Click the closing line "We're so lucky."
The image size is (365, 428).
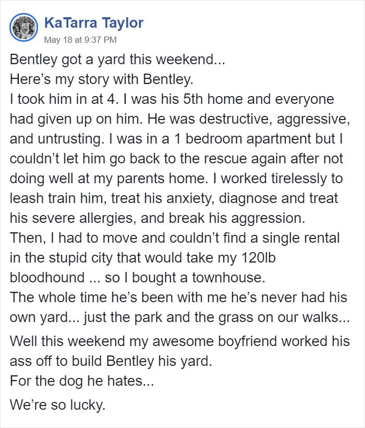[x=57, y=405]
